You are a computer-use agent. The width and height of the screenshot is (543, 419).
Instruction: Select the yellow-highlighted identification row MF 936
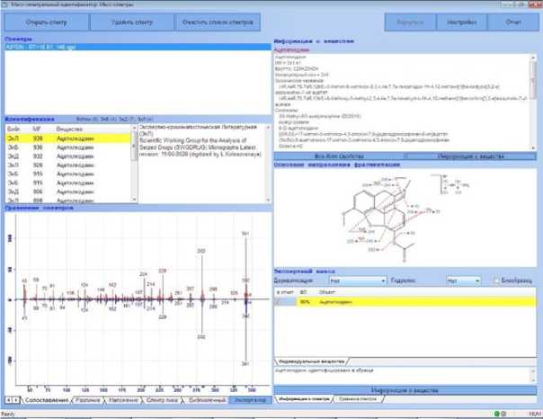pos(68,138)
